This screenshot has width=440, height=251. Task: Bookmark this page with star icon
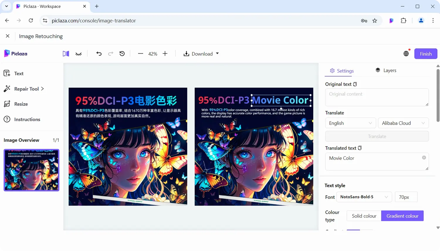(375, 21)
